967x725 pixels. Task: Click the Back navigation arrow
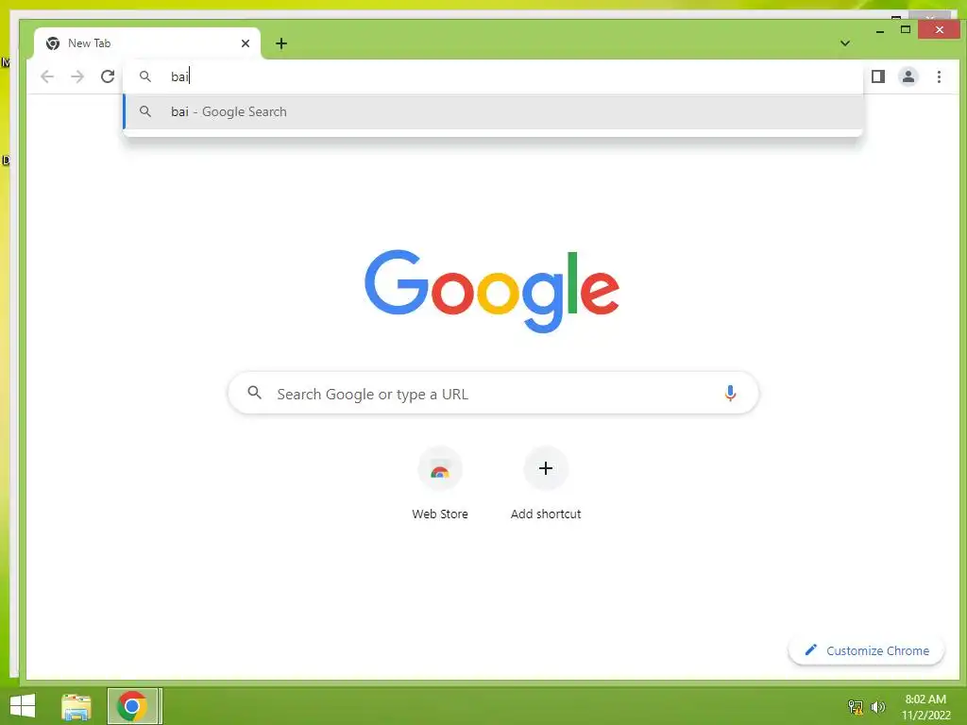[x=47, y=76]
